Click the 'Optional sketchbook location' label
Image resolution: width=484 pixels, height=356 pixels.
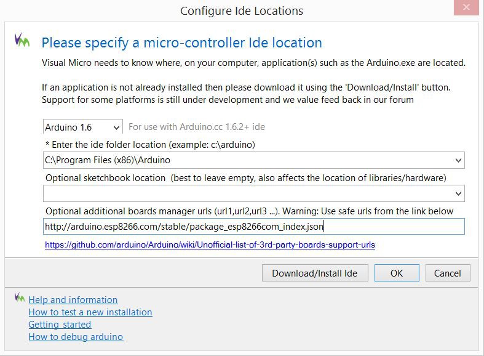[x=246, y=178]
